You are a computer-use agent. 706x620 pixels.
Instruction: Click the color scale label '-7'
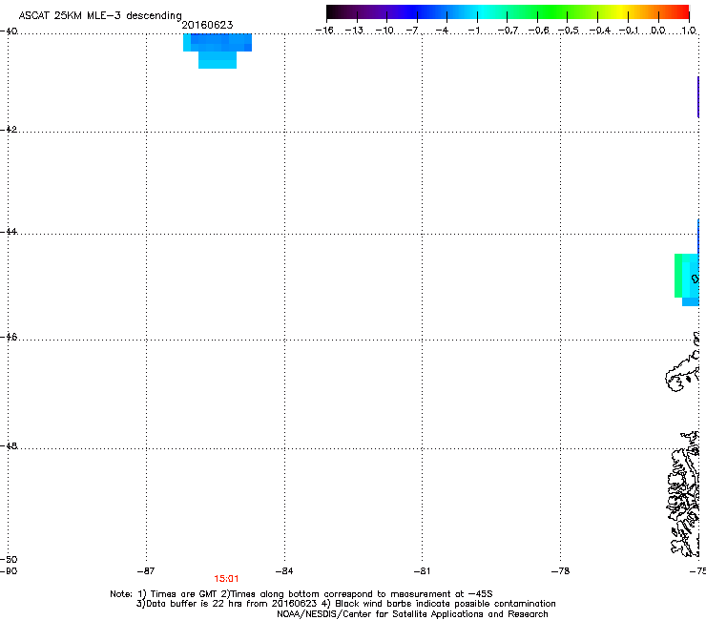tap(412, 31)
